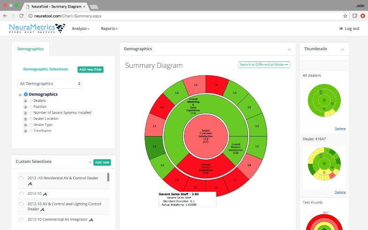Click the Summary Diagram title

coord(154,66)
